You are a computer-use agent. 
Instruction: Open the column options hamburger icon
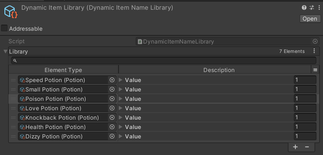315,70
